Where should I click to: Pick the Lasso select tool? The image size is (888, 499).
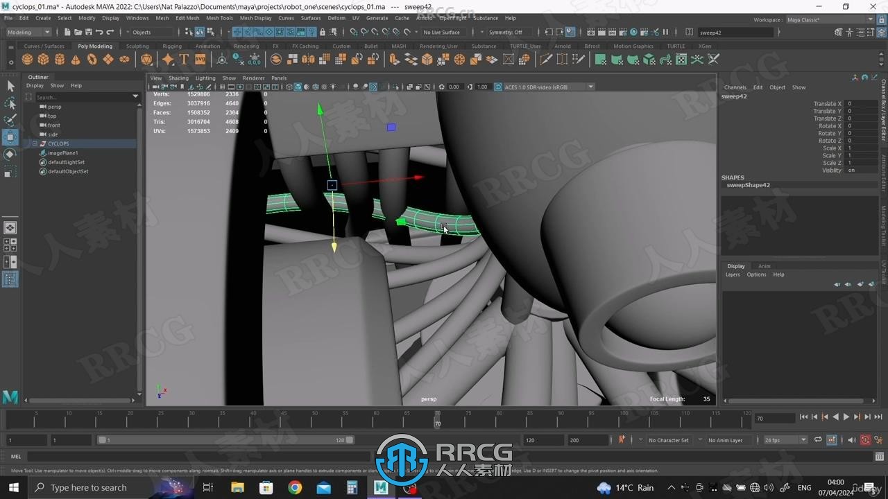(10, 103)
